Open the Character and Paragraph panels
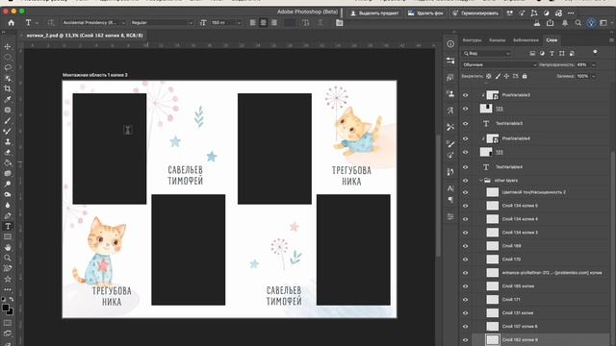The height and width of the screenshot is (346, 616). pos(340,23)
